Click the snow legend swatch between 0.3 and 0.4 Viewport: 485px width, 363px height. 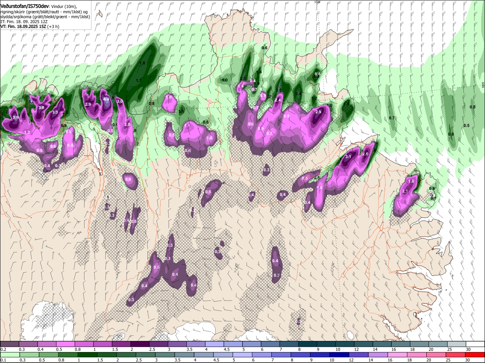click(x=28, y=344)
